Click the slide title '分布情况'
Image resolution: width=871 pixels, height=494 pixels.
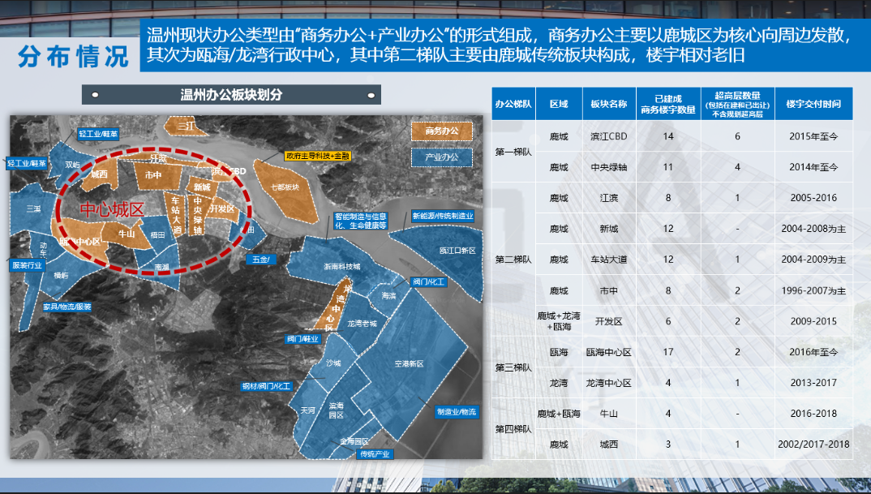[73, 57]
